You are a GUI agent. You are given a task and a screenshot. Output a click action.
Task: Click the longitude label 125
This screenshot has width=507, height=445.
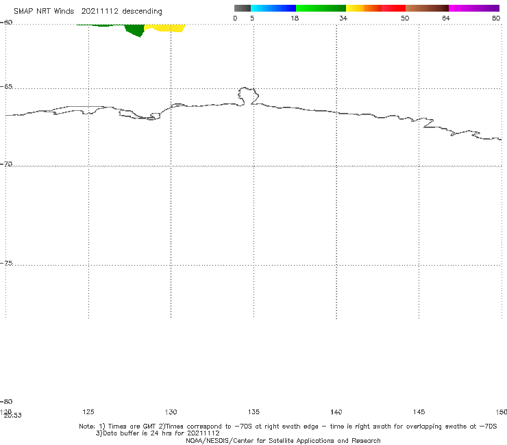pyautogui.click(x=88, y=412)
